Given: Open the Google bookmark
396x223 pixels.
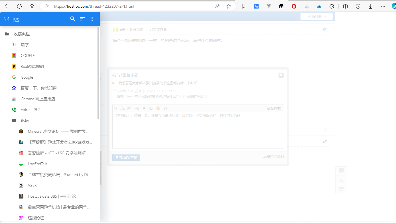Looking at the screenshot, I should pyautogui.click(x=27, y=77).
